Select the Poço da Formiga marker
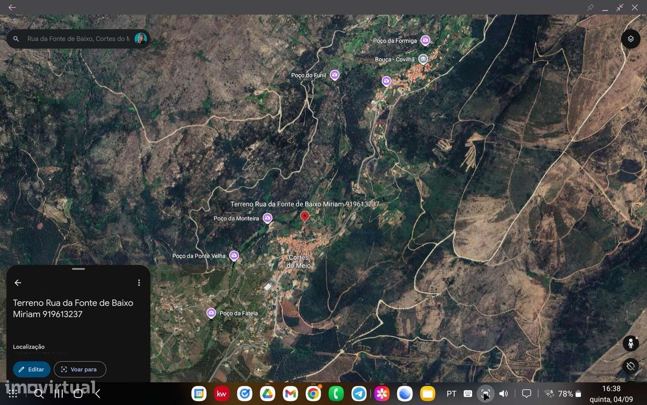Viewport: 647px width, 405px height. click(425, 40)
